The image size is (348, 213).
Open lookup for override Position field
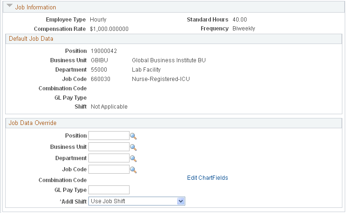pos(133,136)
